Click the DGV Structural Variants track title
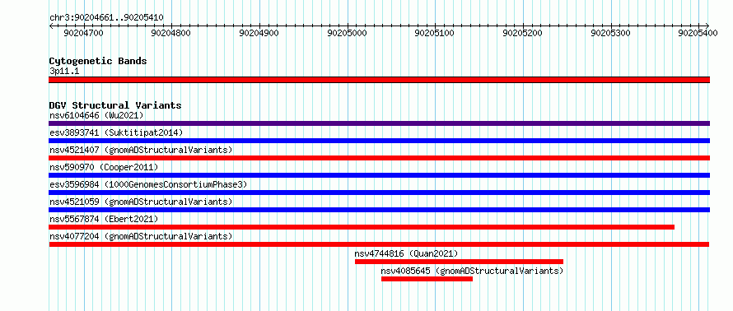The width and height of the screenshot is (733, 311). point(115,105)
